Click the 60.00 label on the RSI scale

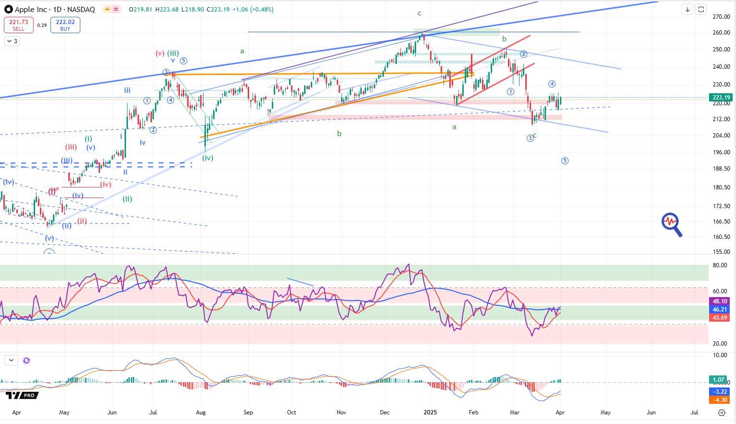[720, 291]
